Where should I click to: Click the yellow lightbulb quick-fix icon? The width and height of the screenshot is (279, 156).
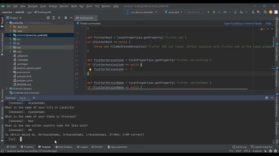[90, 70]
